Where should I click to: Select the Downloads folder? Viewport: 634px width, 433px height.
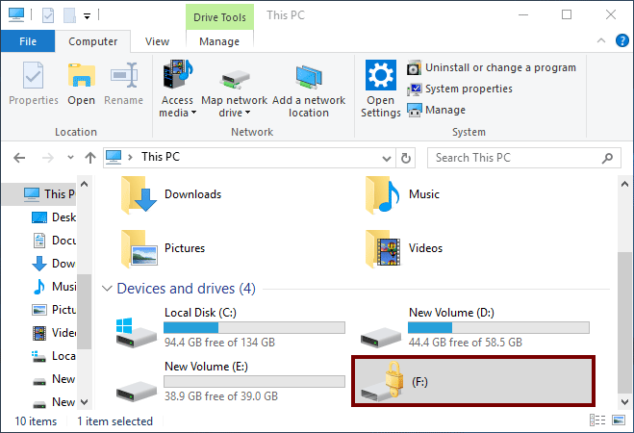point(170,194)
